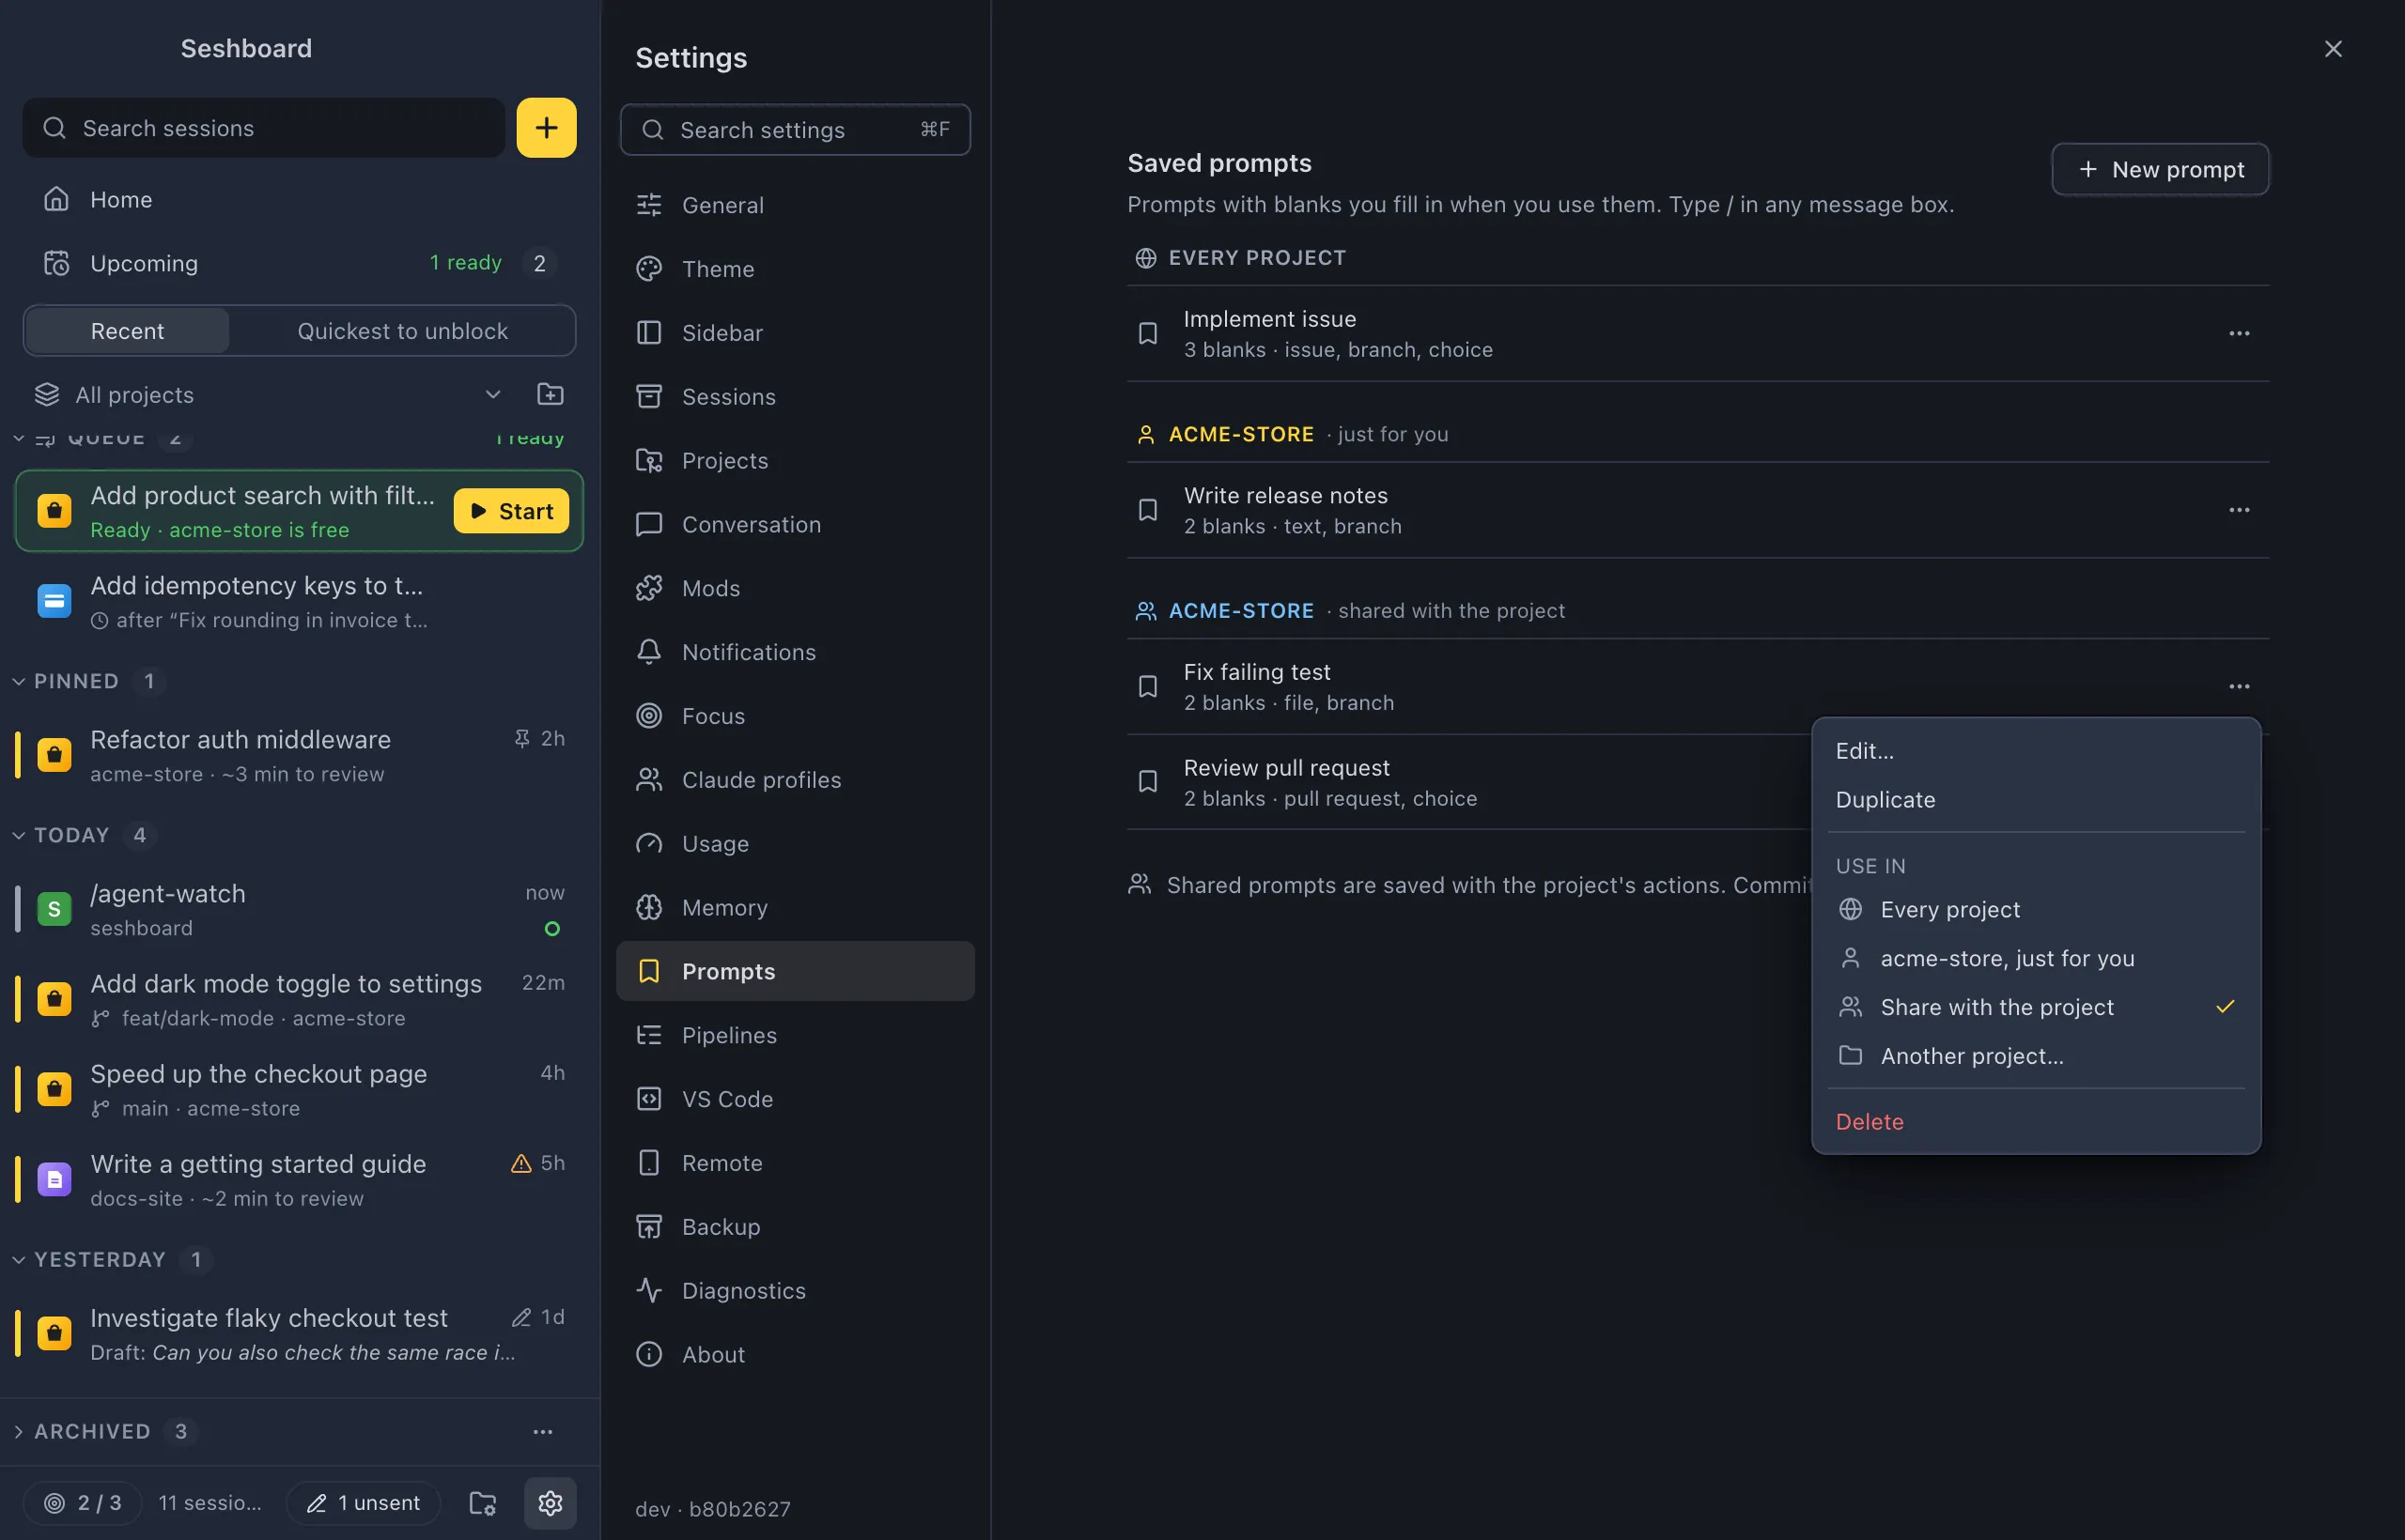
Task: Open Memory settings section
Action: [796, 907]
